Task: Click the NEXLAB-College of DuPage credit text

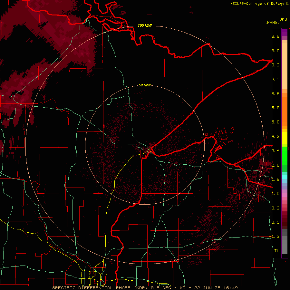Action: point(257,4)
